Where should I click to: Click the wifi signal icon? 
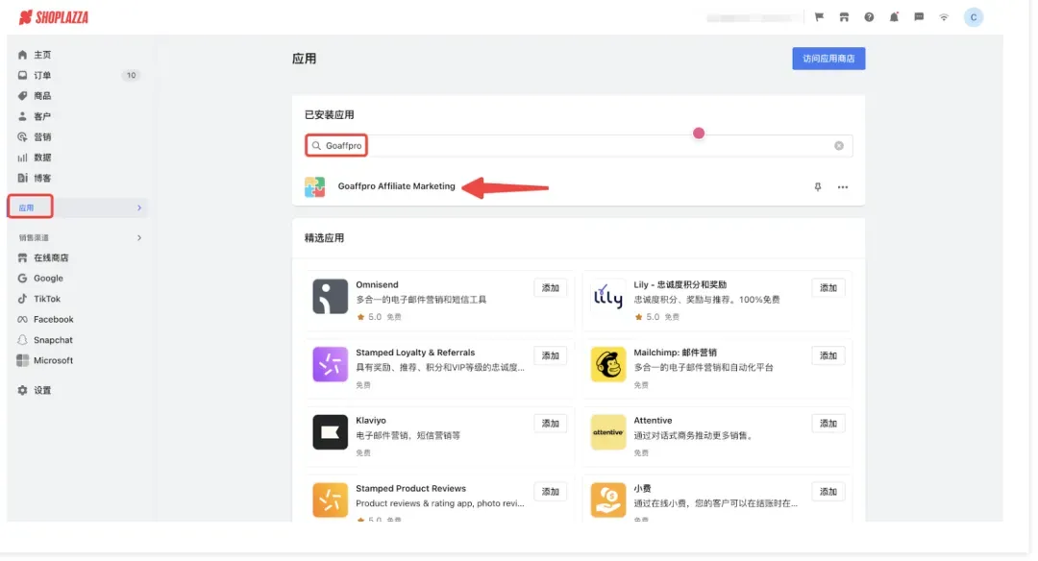(x=944, y=17)
